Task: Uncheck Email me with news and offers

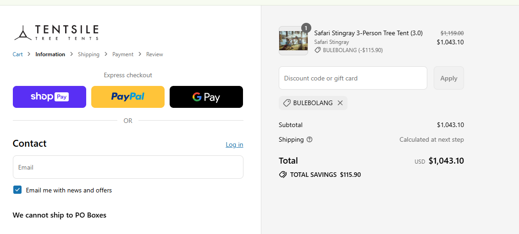Action: click(17, 190)
